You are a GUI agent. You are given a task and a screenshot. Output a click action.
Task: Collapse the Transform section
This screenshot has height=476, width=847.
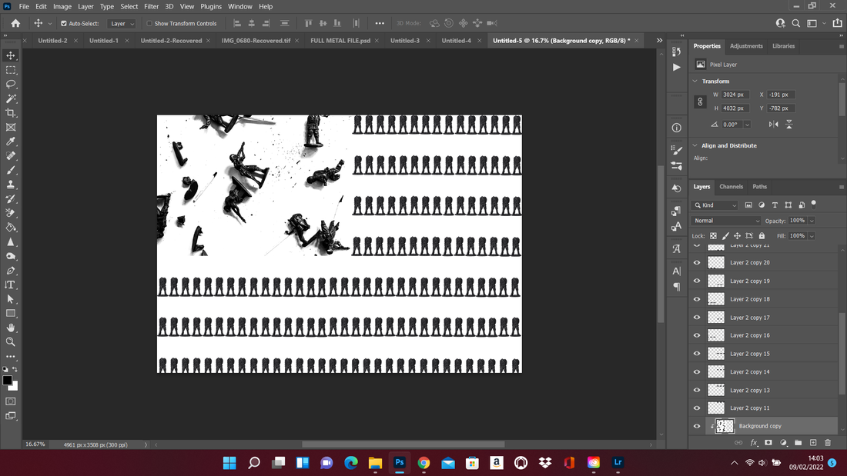695,81
